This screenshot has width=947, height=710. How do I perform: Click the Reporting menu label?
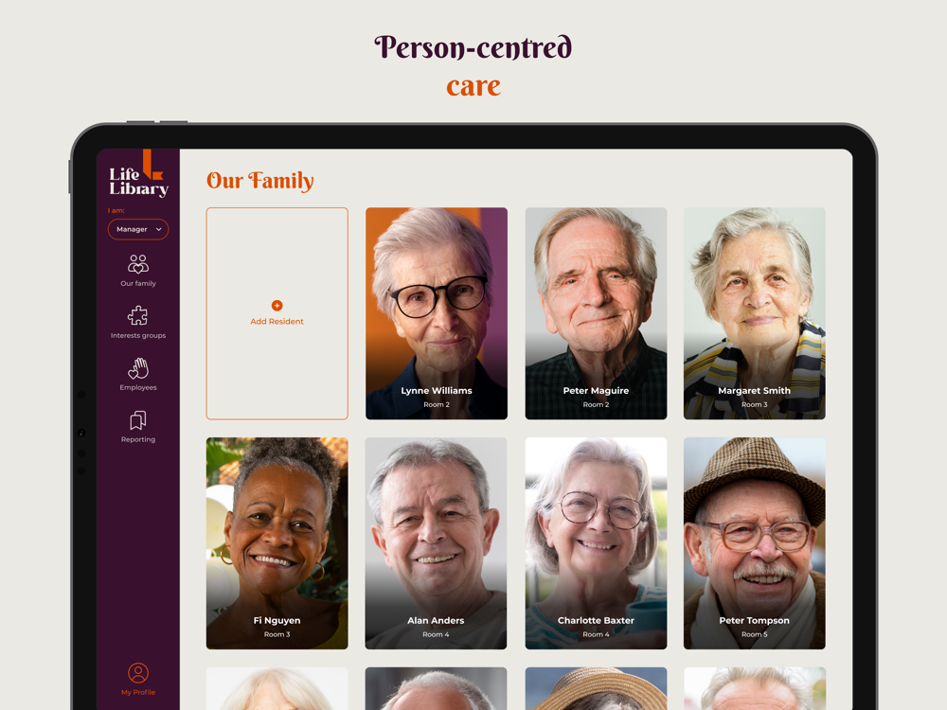click(x=137, y=439)
